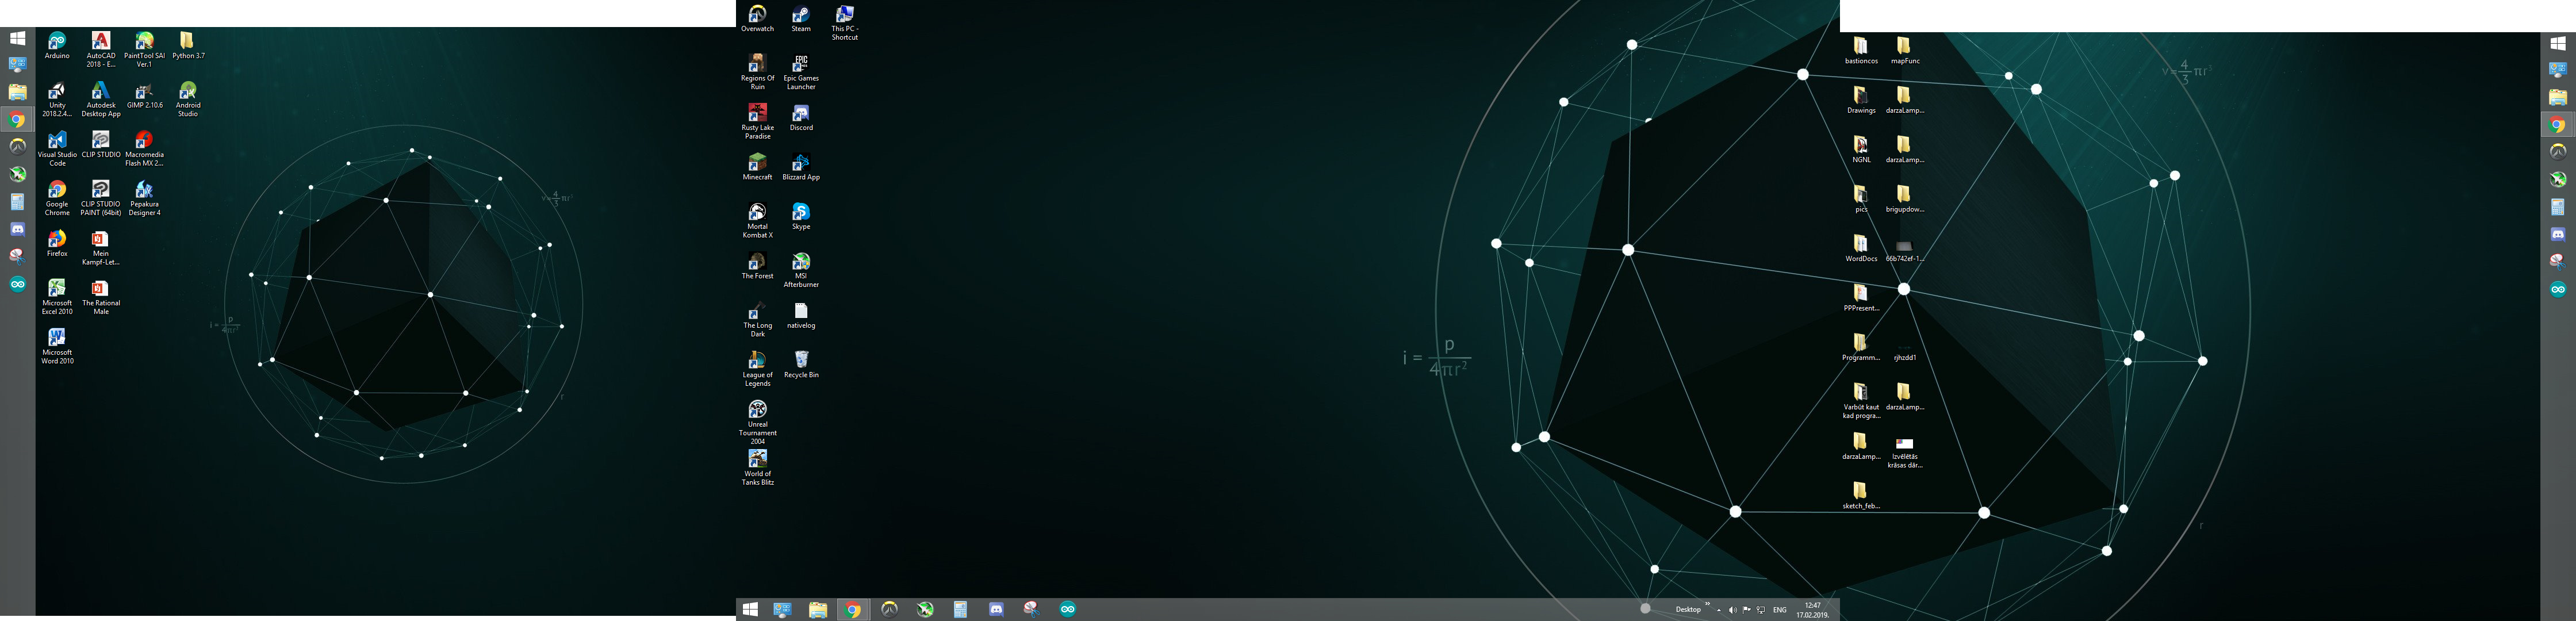
Task: Open Macromedia Flash MX desktop icon
Action: pyautogui.click(x=144, y=149)
